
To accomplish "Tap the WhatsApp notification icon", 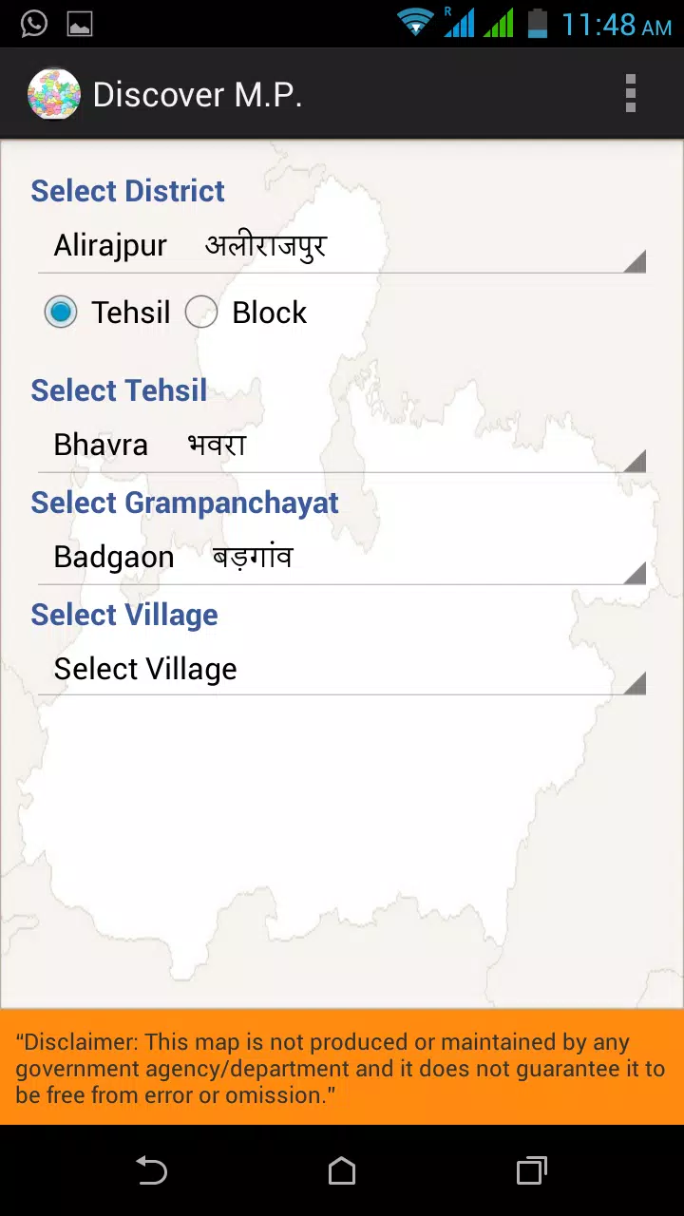I will coord(34,24).
